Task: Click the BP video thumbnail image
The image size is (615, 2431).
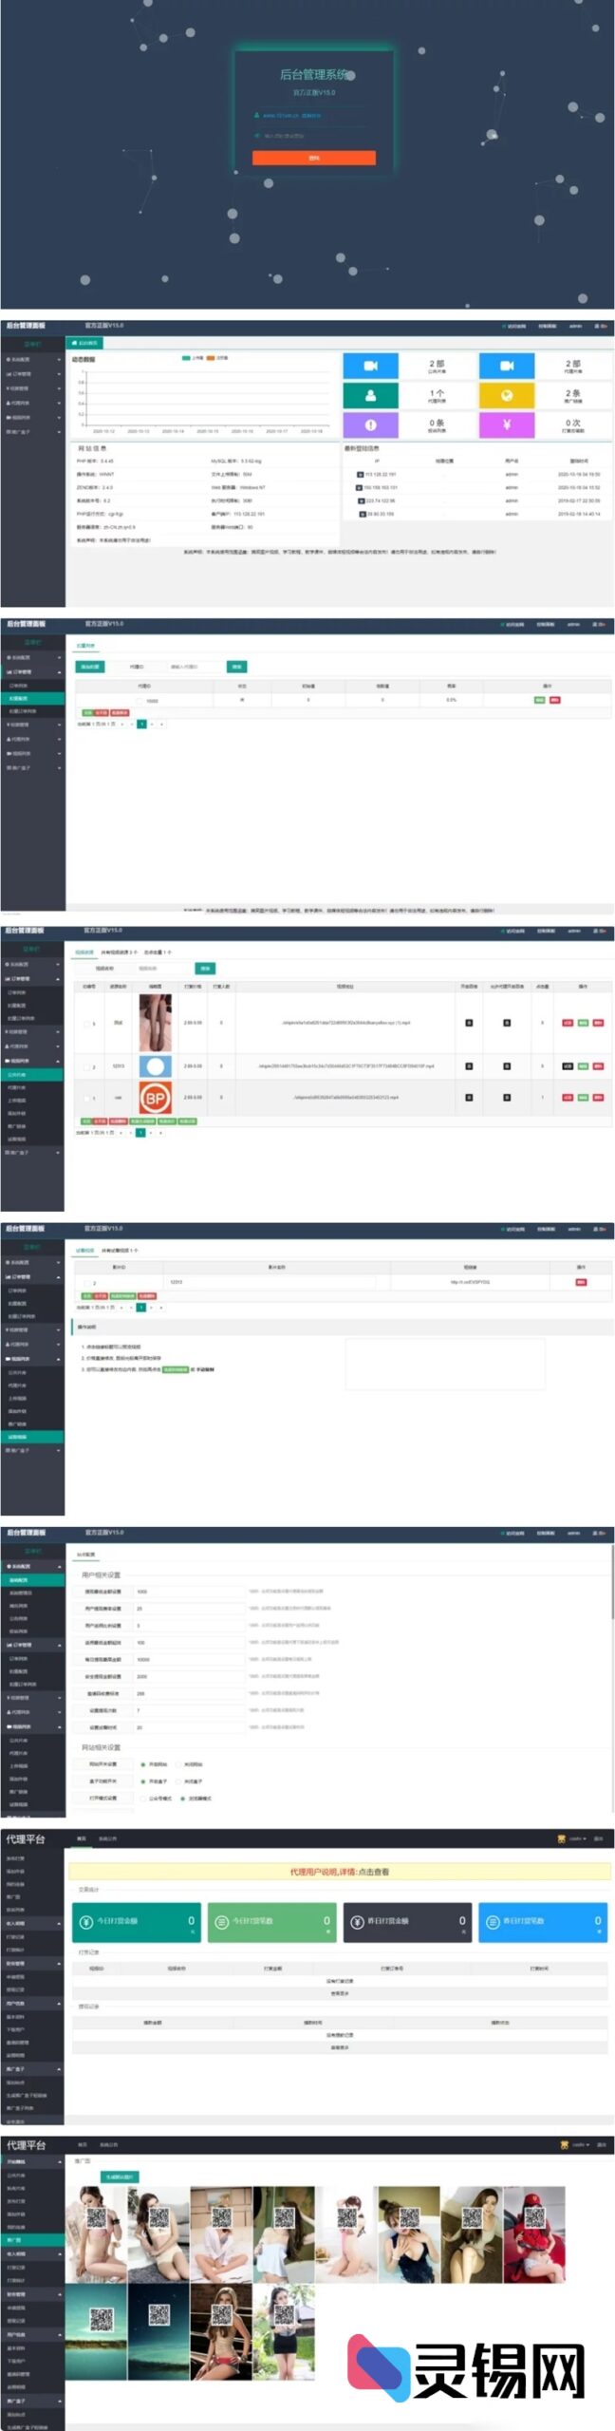Action: tap(155, 1097)
